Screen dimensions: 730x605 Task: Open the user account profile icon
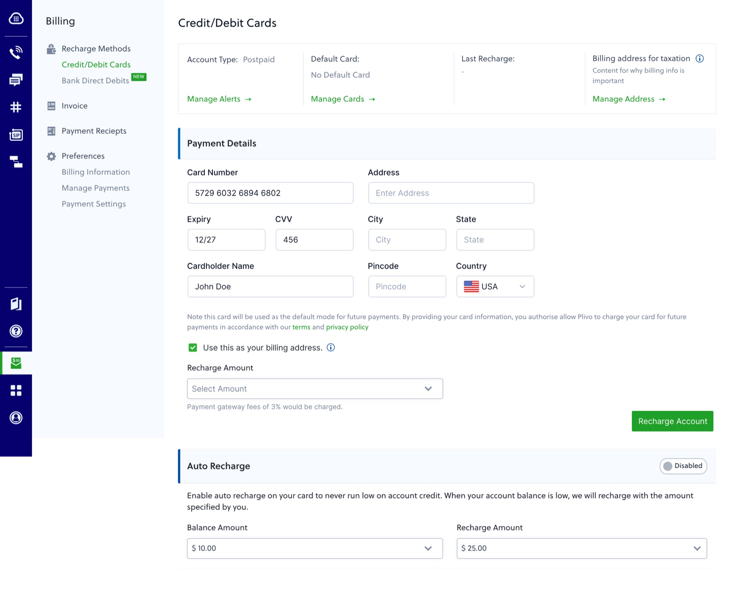16,418
